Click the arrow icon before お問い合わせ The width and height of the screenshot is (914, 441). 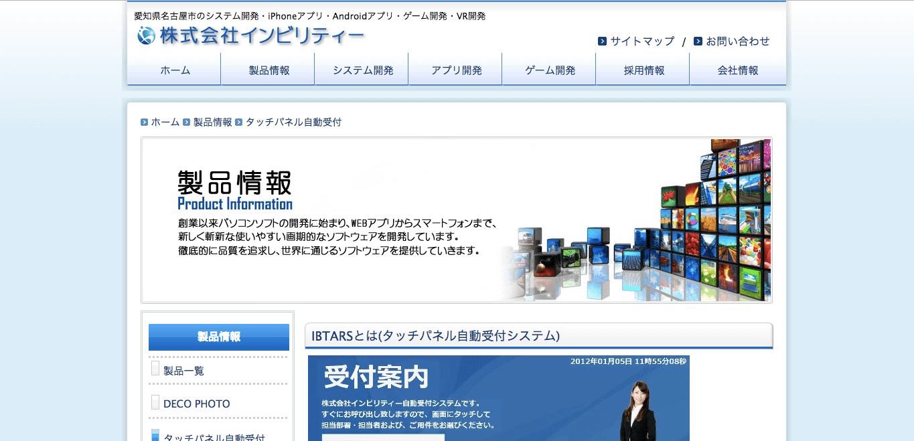(x=697, y=41)
